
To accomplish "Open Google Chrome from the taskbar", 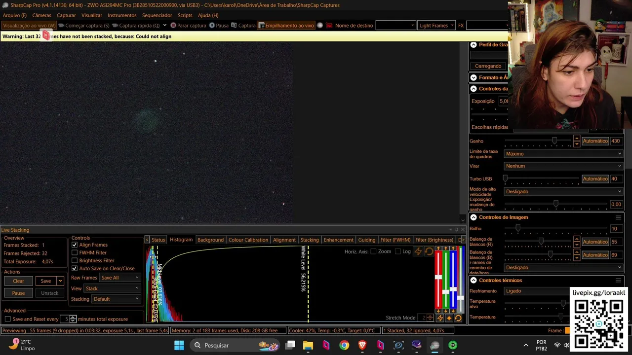I will 344,345.
